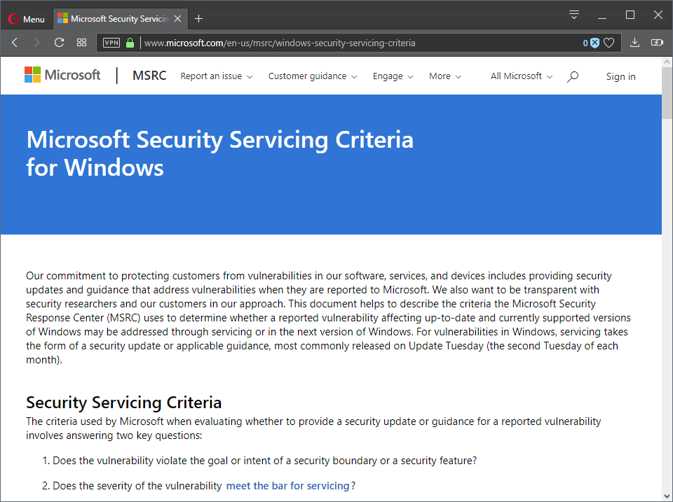Click Sign in
673x502 pixels.
[x=620, y=76]
